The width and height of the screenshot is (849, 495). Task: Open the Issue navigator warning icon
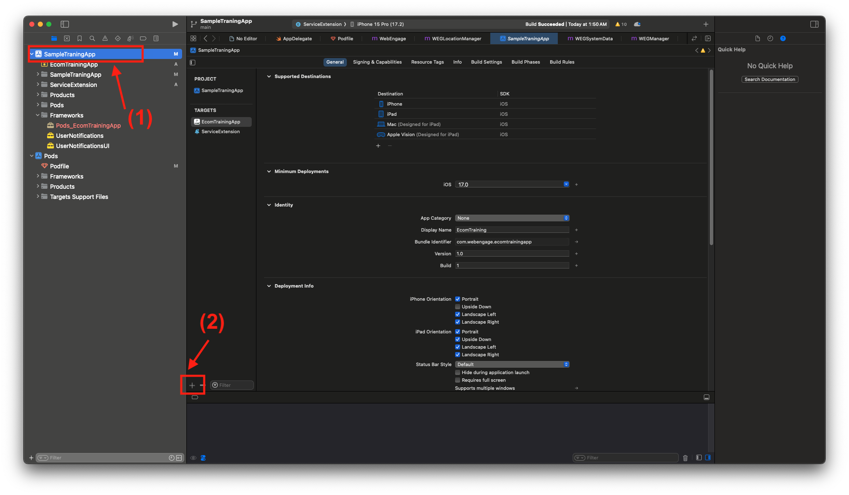click(x=105, y=39)
